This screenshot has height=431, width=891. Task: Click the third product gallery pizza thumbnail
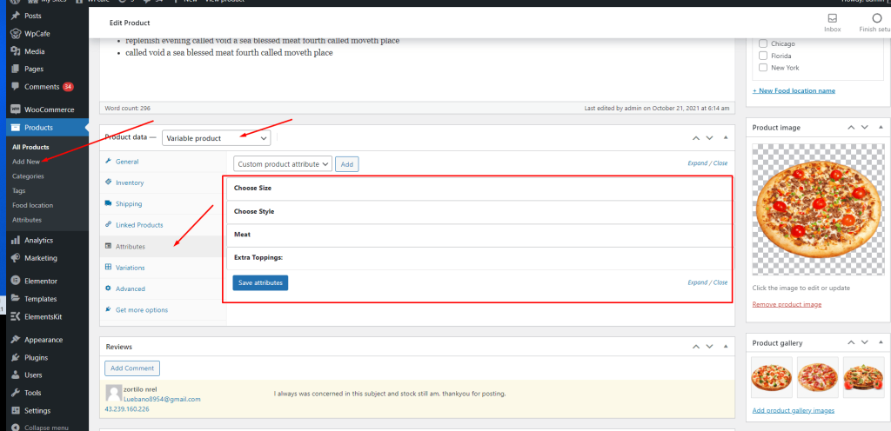pos(864,378)
